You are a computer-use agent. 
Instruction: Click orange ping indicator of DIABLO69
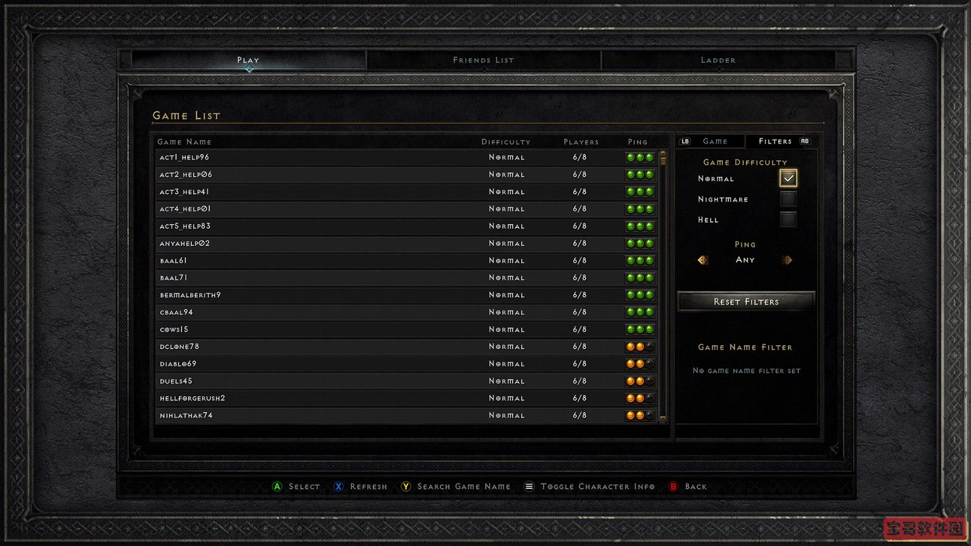point(640,364)
